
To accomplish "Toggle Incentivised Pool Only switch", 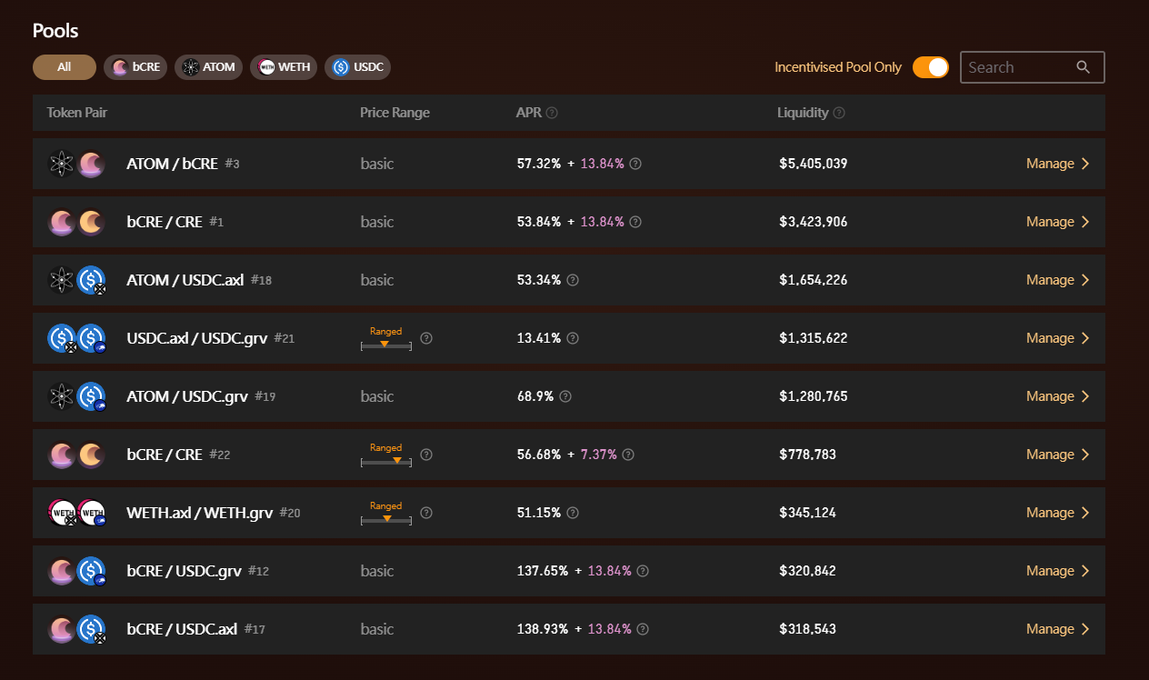I will [x=931, y=67].
